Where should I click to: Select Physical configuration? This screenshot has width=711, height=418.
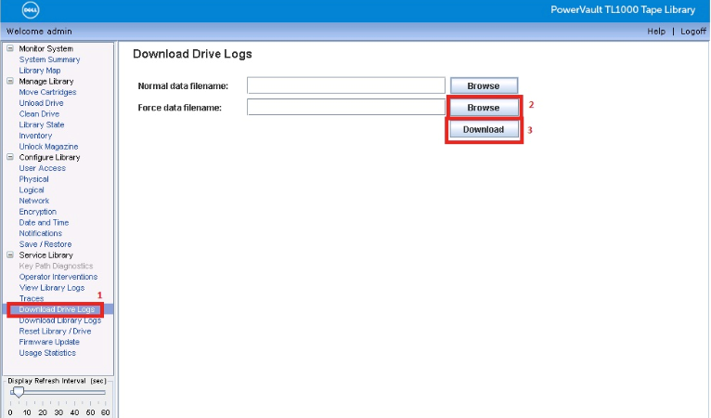[x=33, y=179]
